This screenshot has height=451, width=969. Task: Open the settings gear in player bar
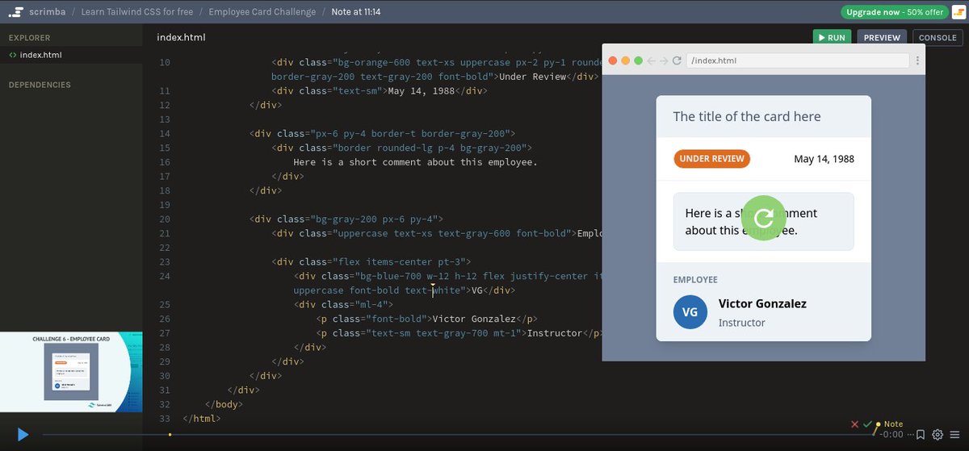(938, 435)
